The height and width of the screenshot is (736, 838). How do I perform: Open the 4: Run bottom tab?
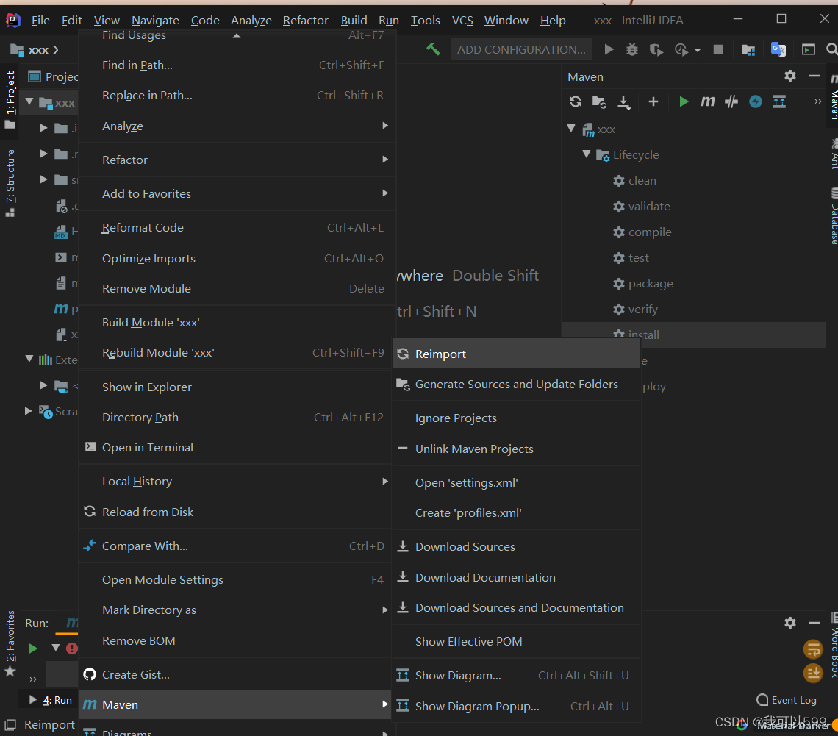[x=51, y=700]
